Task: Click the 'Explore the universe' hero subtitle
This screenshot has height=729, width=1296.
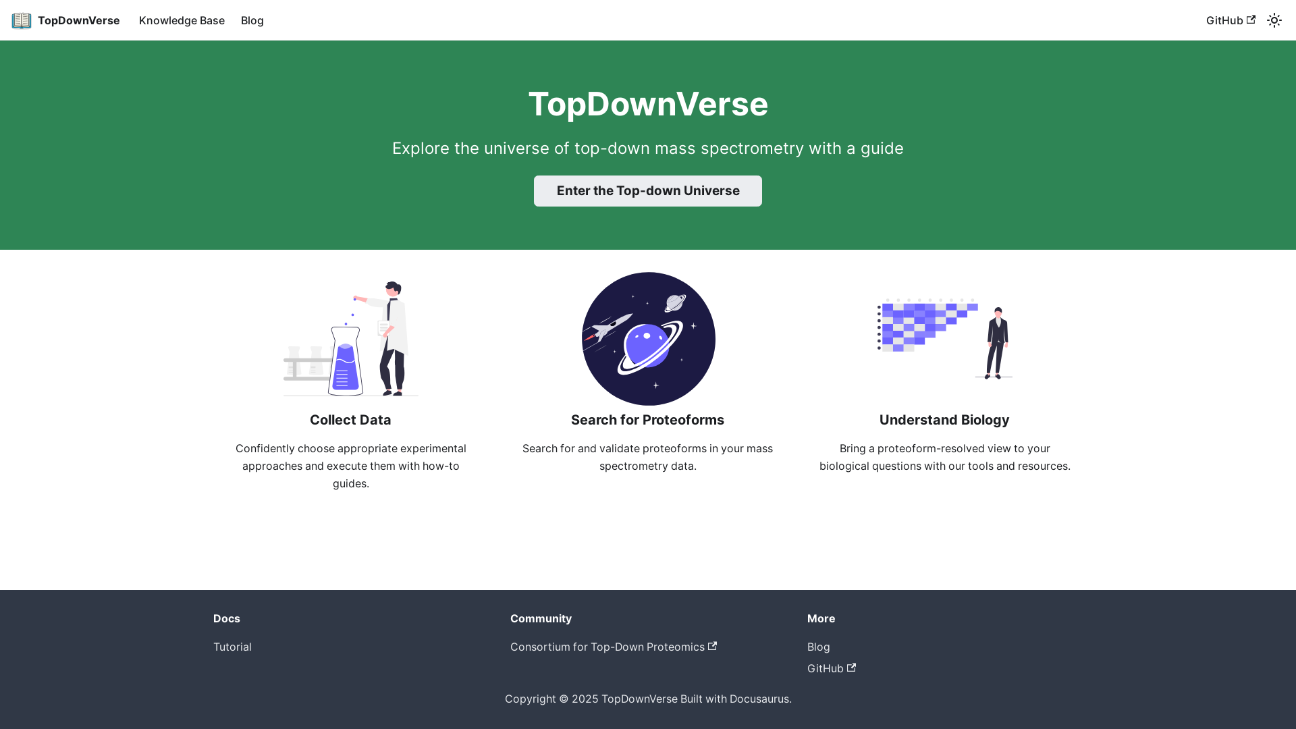Action: (648, 148)
